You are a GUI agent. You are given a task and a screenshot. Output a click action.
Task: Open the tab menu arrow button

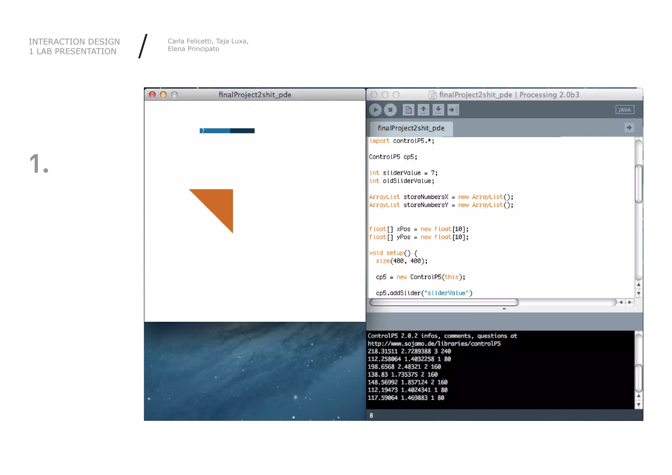pos(629,128)
